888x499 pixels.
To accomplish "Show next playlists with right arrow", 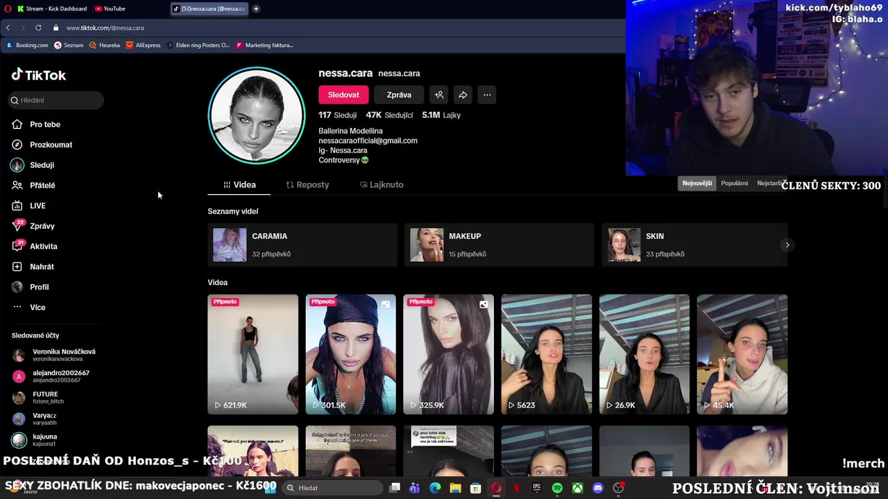I will (787, 245).
